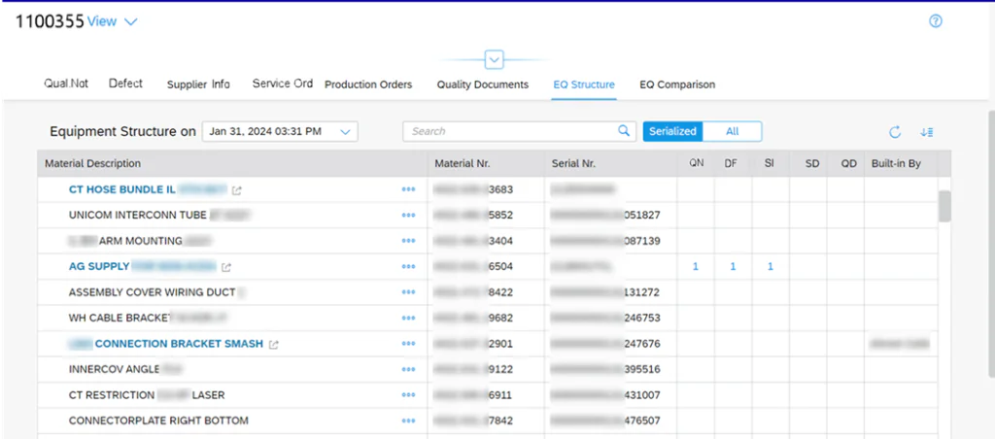Open the help question mark icon
Viewport: 995px width, 439px height.
(x=936, y=21)
